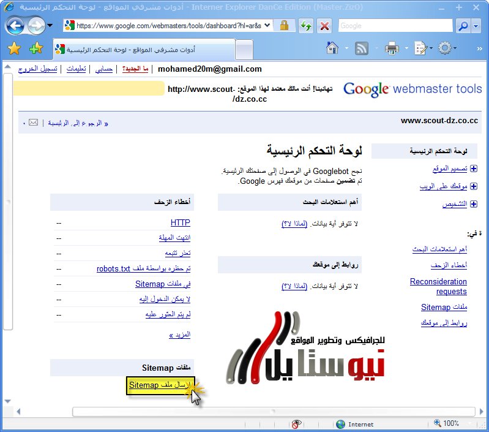Open the Home dropdown arrow
Viewport: 489px width, 432px height.
(346, 48)
